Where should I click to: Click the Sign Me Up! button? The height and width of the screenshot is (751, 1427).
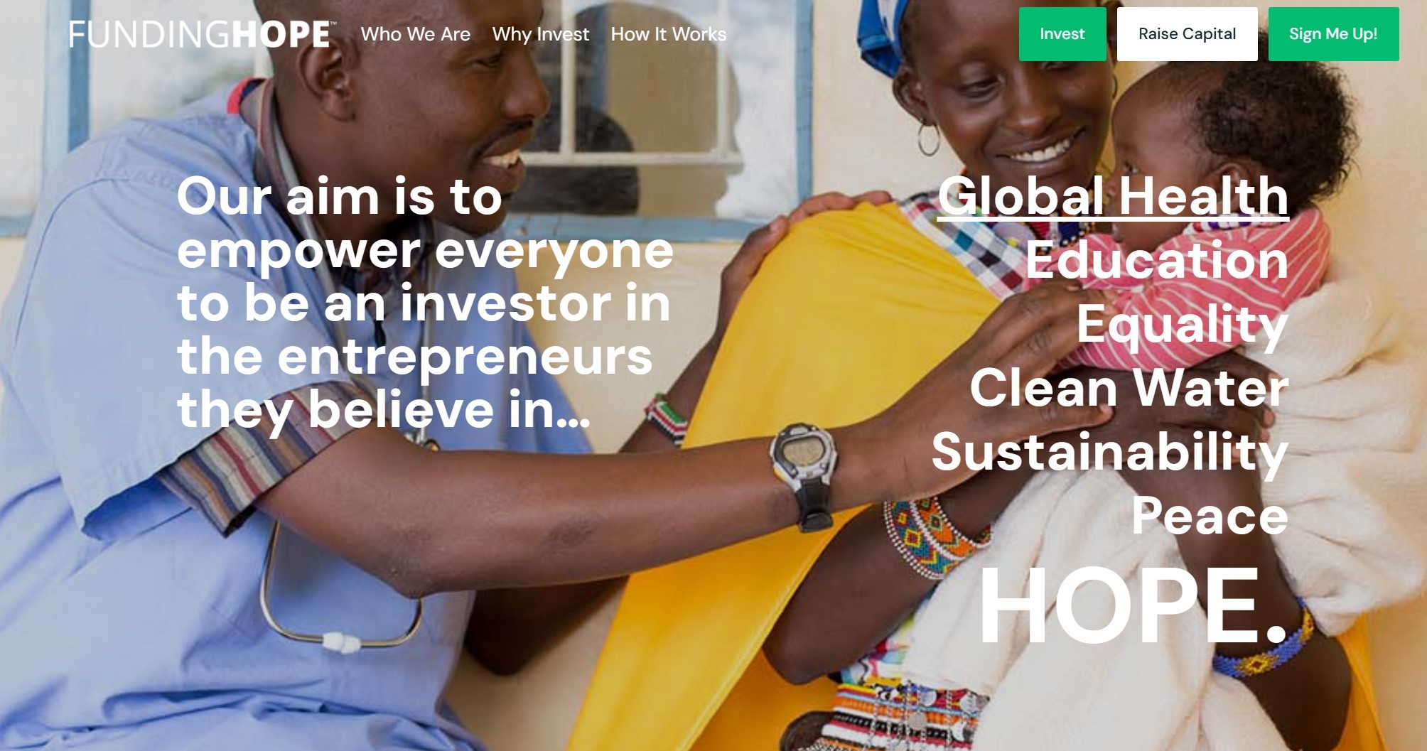tap(1333, 34)
